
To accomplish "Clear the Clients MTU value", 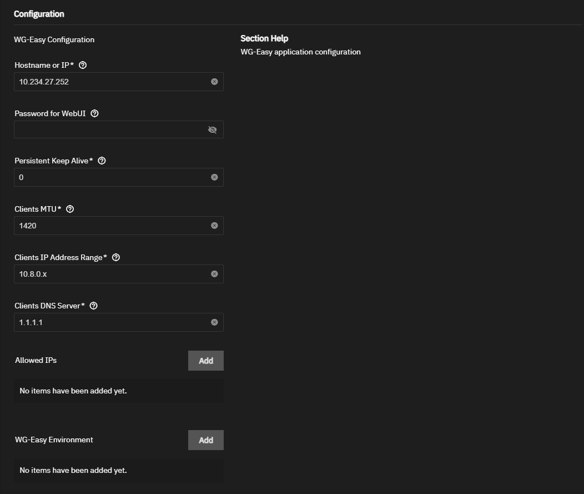I will [214, 226].
